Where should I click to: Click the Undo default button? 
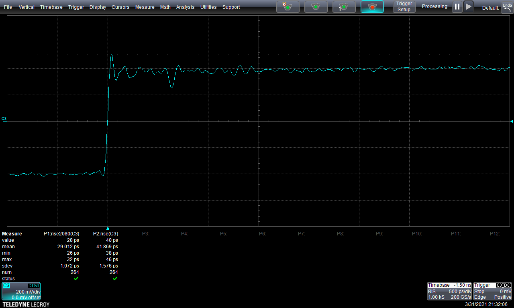[507, 7]
